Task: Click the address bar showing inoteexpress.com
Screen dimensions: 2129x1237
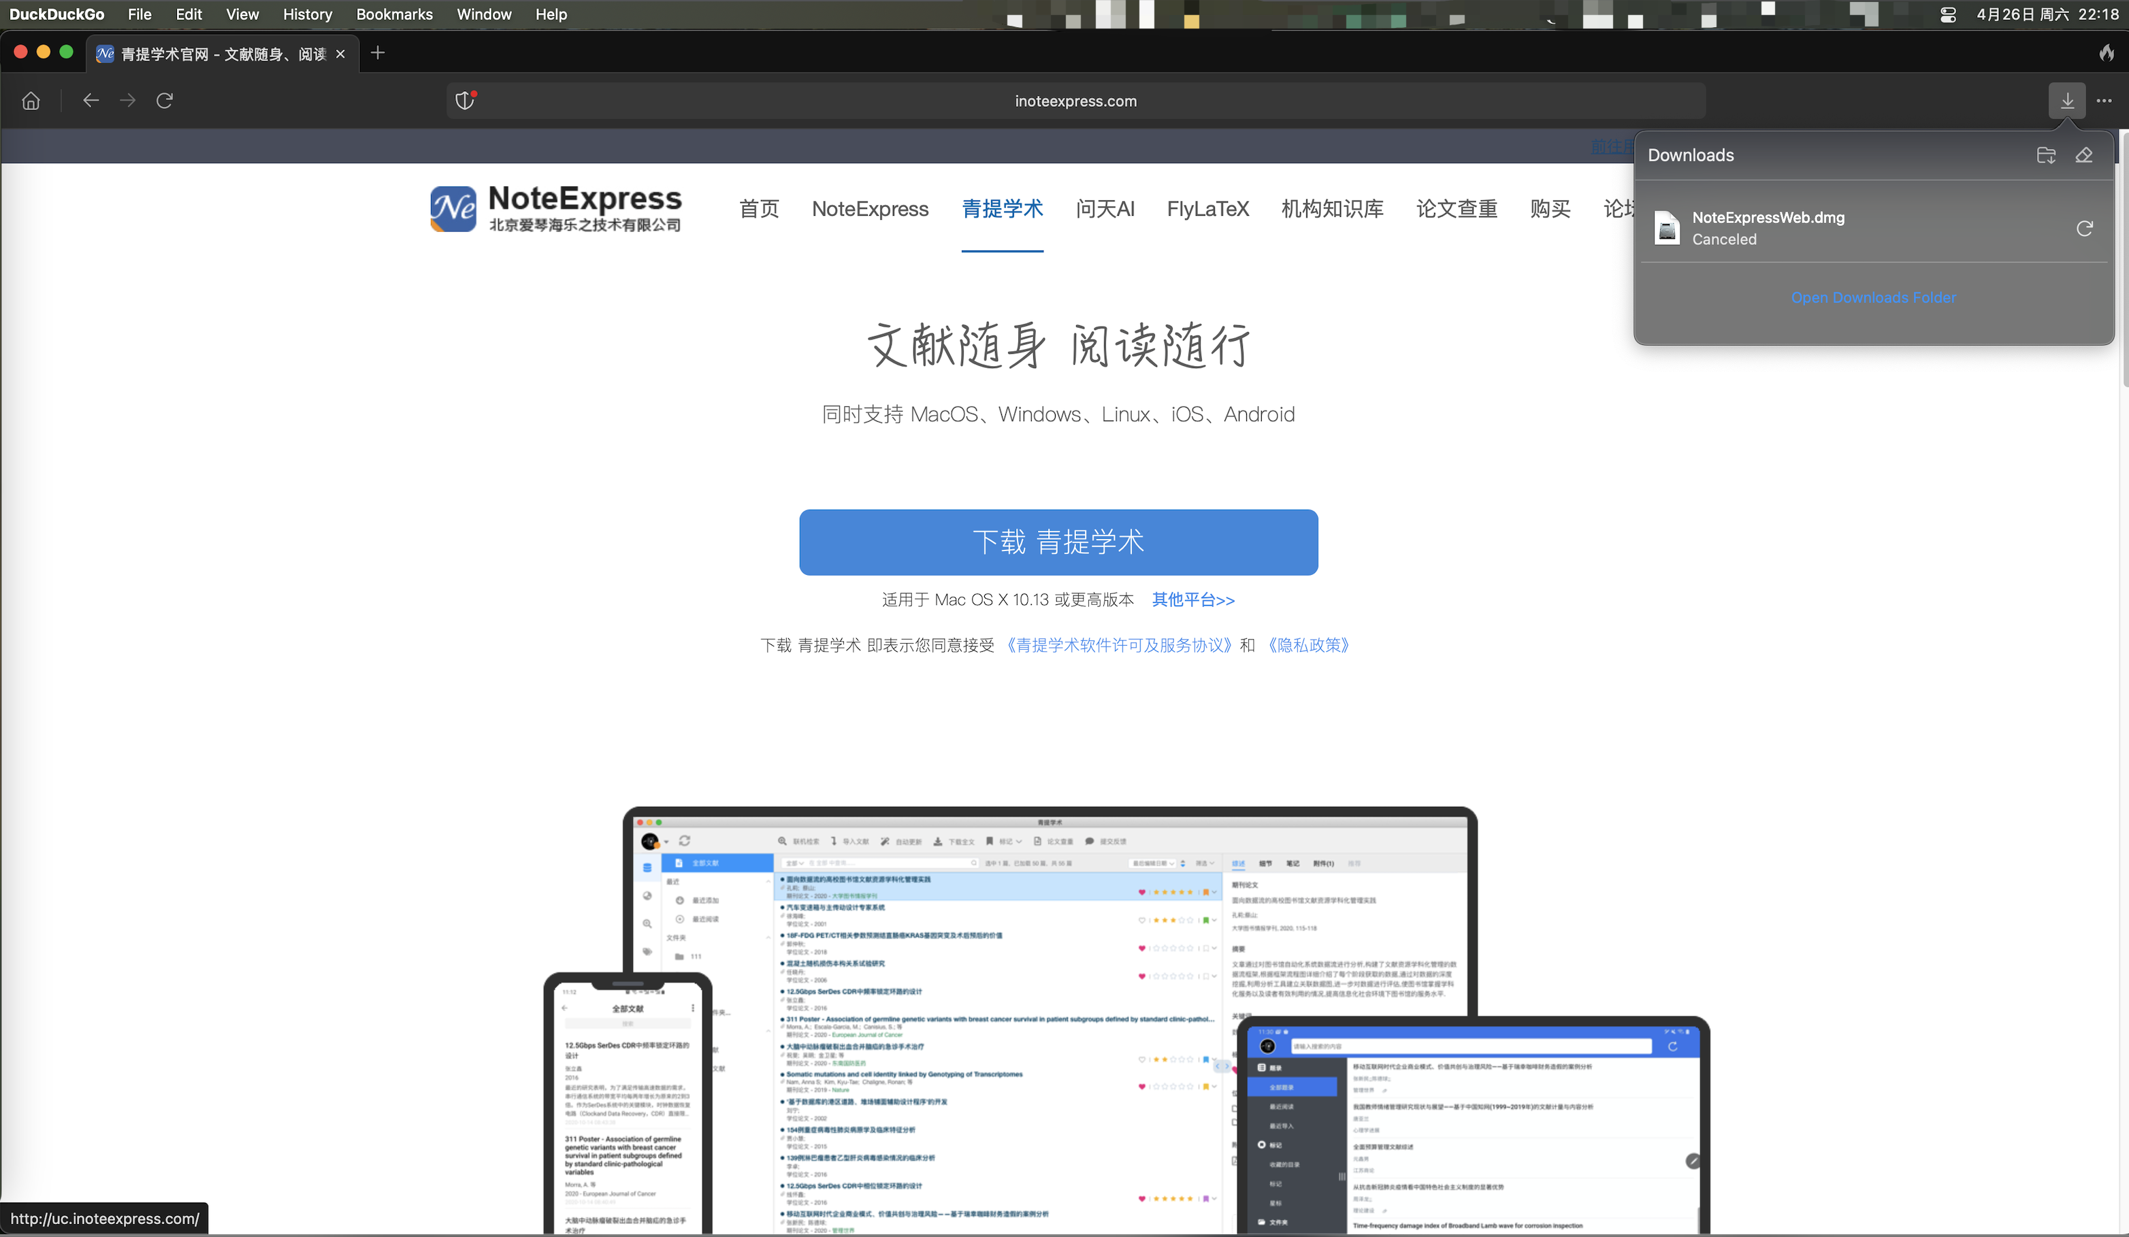Action: (x=1075, y=101)
